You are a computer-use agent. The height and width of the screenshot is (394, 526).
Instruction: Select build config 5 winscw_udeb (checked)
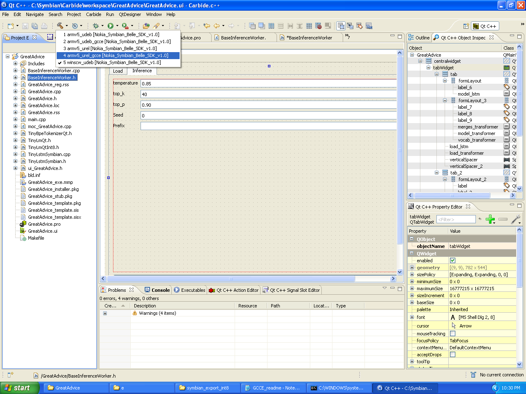(x=118, y=62)
